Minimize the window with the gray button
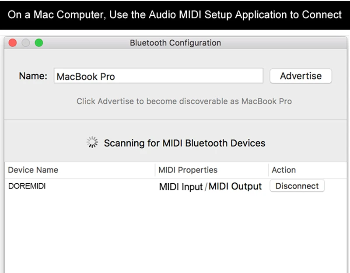This screenshot has height=273, width=350. coord(26,43)
